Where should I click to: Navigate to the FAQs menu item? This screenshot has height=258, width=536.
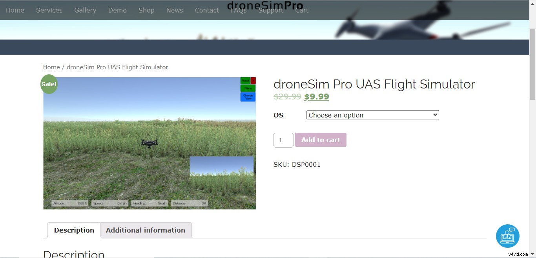[x=238, y=10]
